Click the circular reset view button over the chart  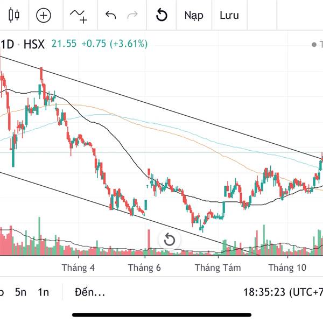(170, 240)
